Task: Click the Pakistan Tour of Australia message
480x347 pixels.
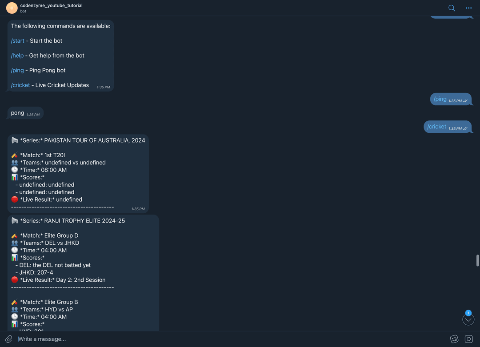Action: (x=78, y=173)
